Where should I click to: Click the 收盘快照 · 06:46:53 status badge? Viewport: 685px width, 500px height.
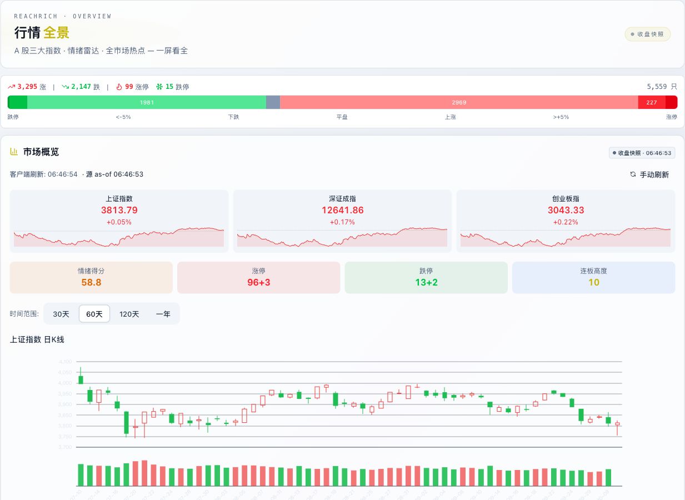[642, 153]
